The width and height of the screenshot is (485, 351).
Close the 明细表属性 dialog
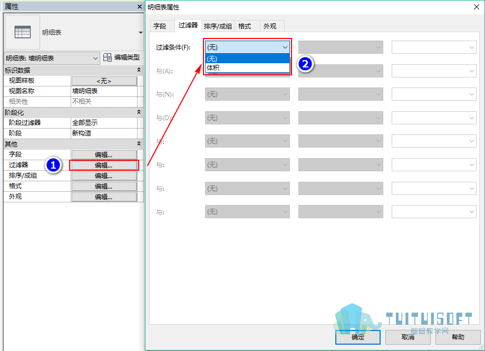[477, 7]
